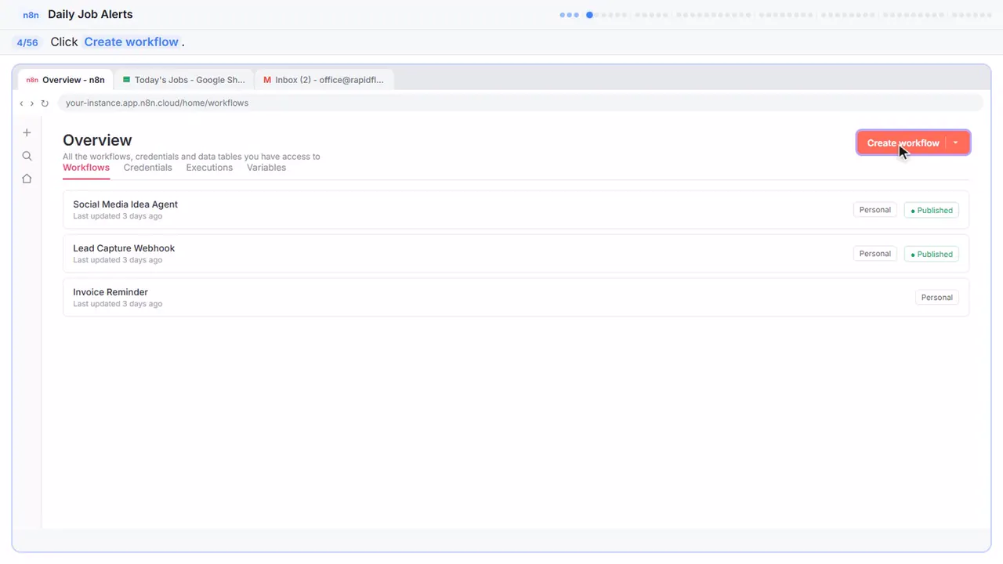The height and width of the screenshot is (564, 1003).
Task: Focus the address bar showing your-instance.app.n8n.cloud
Action: [x=520, y=103]
